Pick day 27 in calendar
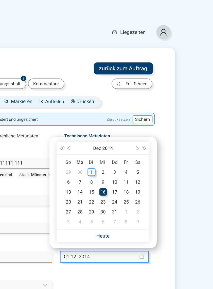The height and width of the screenshot is (289, 213). tap(68, 212)
